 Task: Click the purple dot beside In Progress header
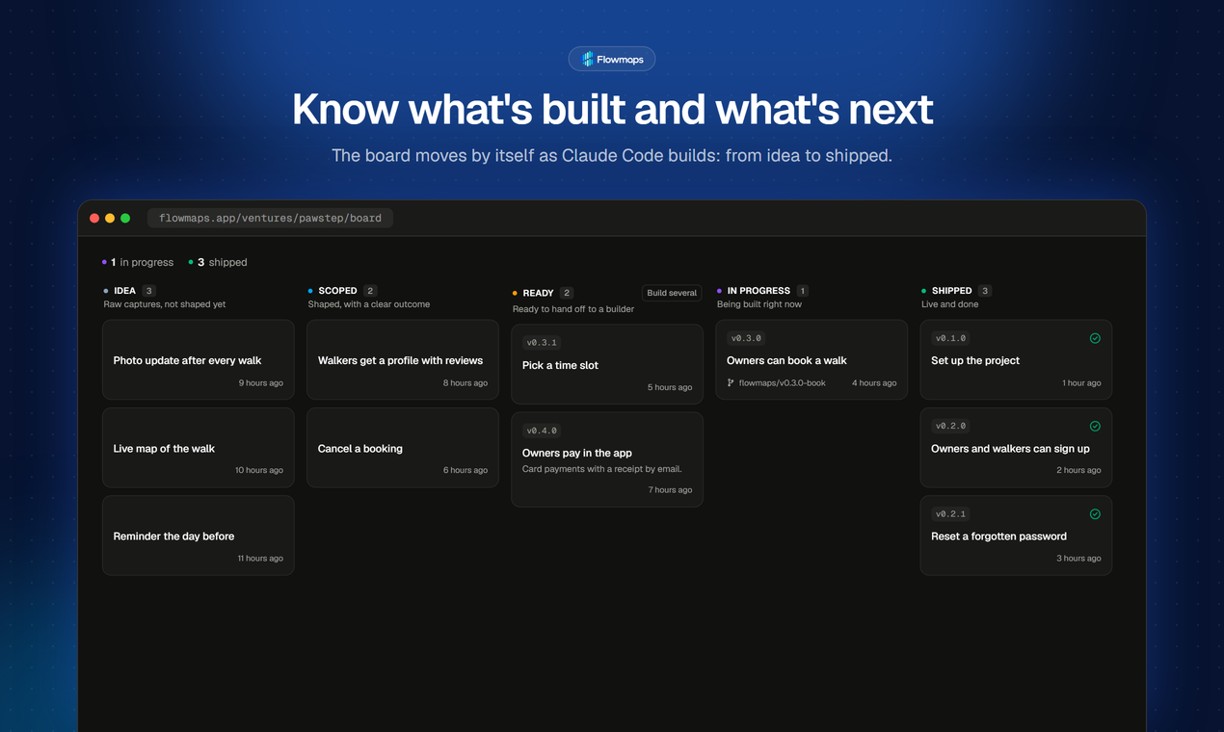(719, 291)
